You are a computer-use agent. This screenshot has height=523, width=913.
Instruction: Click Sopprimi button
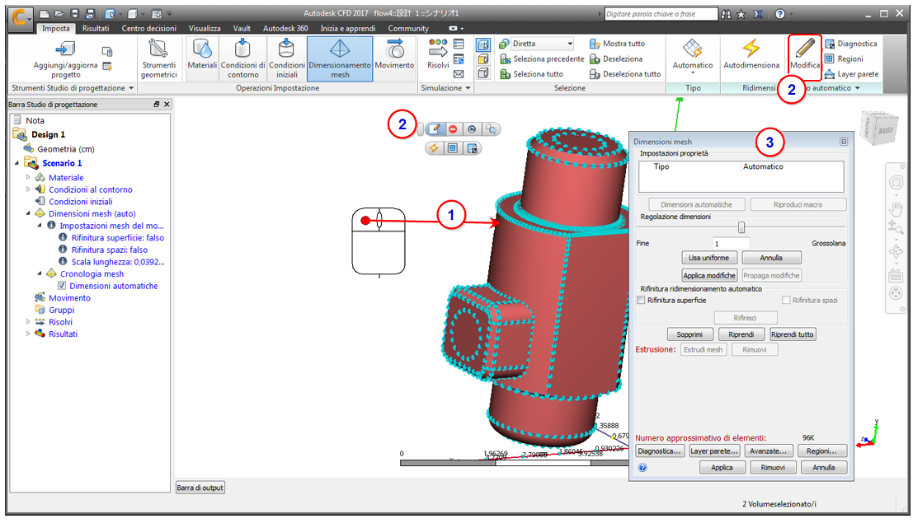(x=689, y=334)
